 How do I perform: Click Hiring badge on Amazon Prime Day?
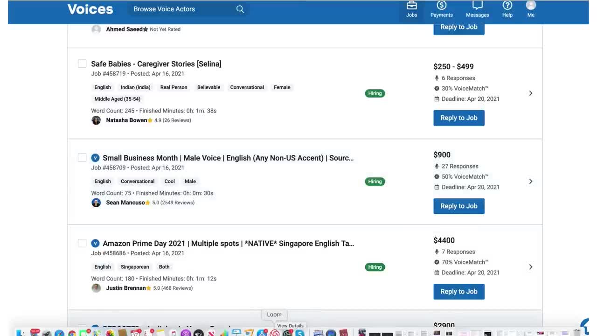375,267
